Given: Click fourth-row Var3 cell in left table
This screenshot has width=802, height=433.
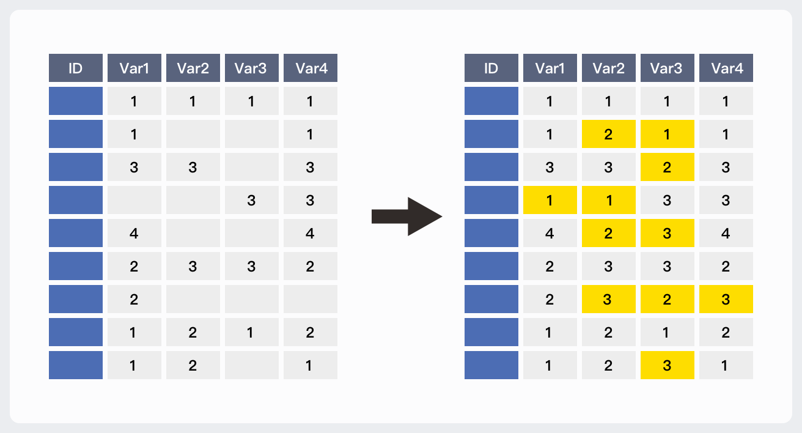Looking at the screenshot, I should [251, 200].
